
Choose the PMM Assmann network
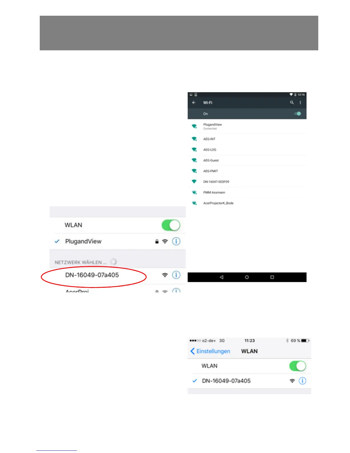pyautogui.click(x=247, y=192)
